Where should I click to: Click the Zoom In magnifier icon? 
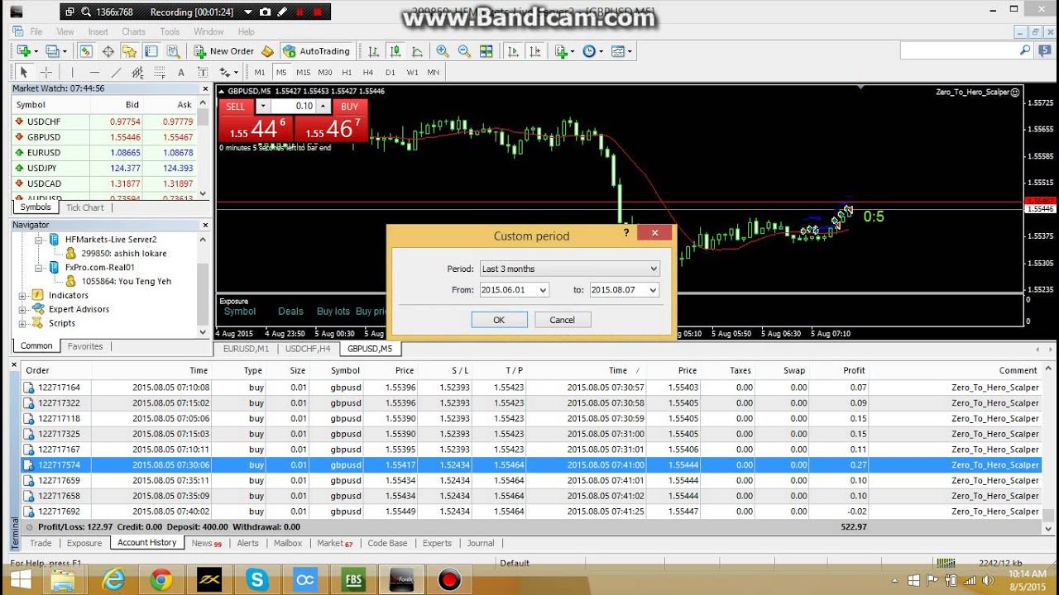coord(442,51)
